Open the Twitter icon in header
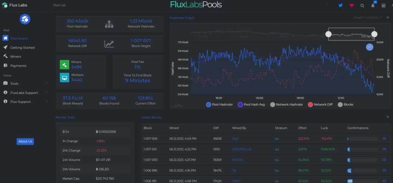This screenshot has width=393, height=183. [x=340, y=5]
